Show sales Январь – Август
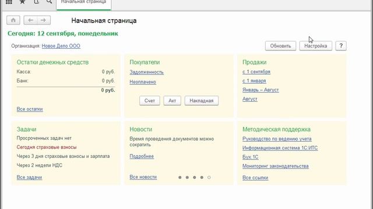The height and width of the screenshot is (209, 373). [x=261, y=90]
